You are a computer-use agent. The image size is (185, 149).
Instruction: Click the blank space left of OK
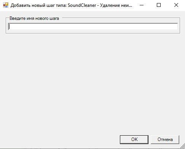click(60, 139)
